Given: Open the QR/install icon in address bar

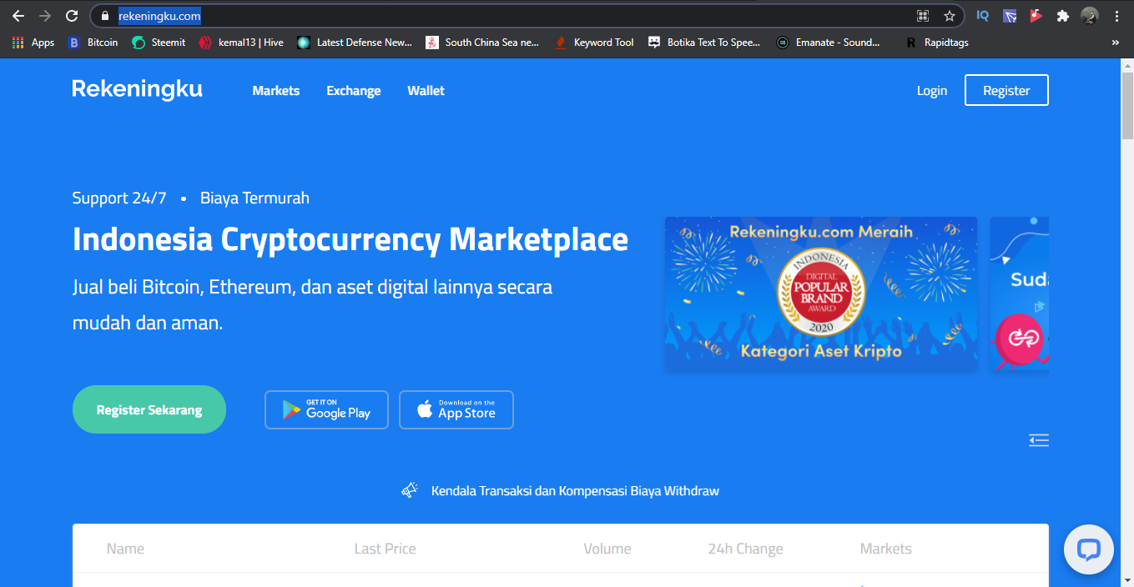Looking at the screenshot, I should pos(923,16).
